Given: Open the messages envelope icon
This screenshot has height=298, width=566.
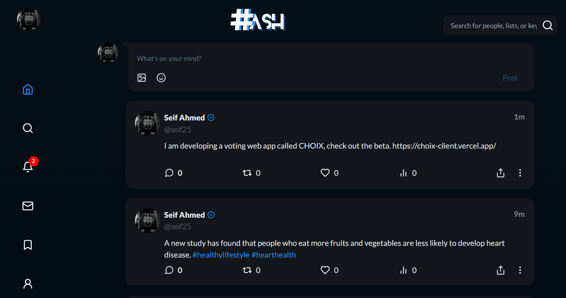Looking at the screenshot, I should click(28, 206).
